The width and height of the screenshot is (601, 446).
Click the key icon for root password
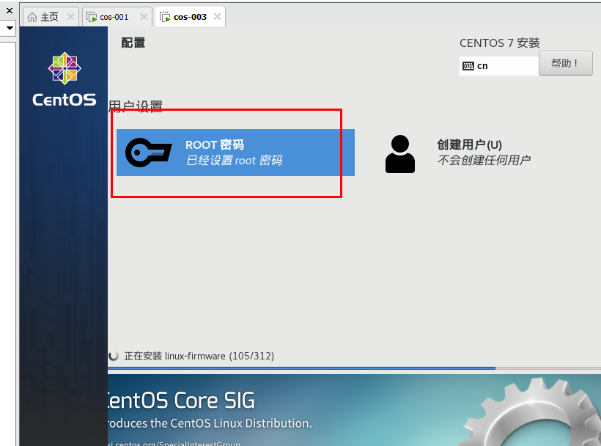pos(148,153)
